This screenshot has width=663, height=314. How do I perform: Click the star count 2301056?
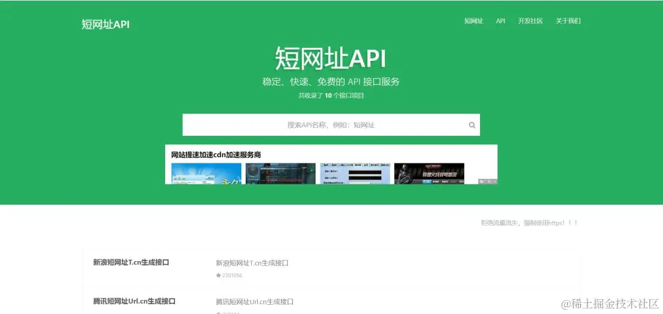pyautogui.click(x=232, y=275)
